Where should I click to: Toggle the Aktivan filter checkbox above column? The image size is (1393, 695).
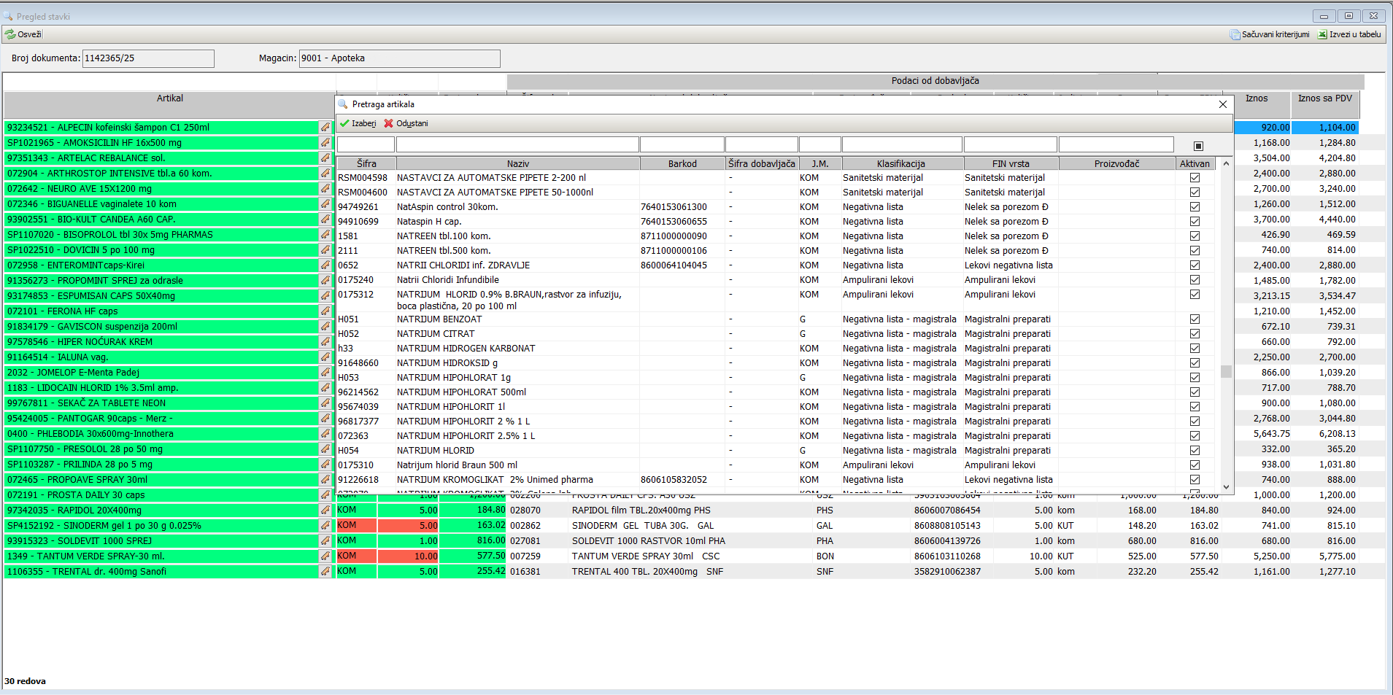click(1198, 146)
